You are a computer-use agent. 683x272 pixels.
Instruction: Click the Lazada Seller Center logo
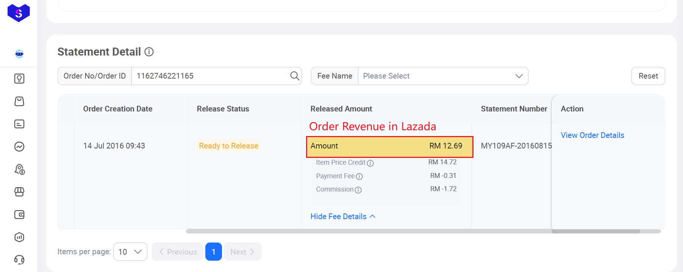point(19,13)
